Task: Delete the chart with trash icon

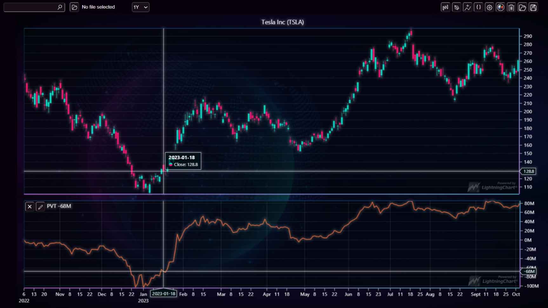Action: 511,7
